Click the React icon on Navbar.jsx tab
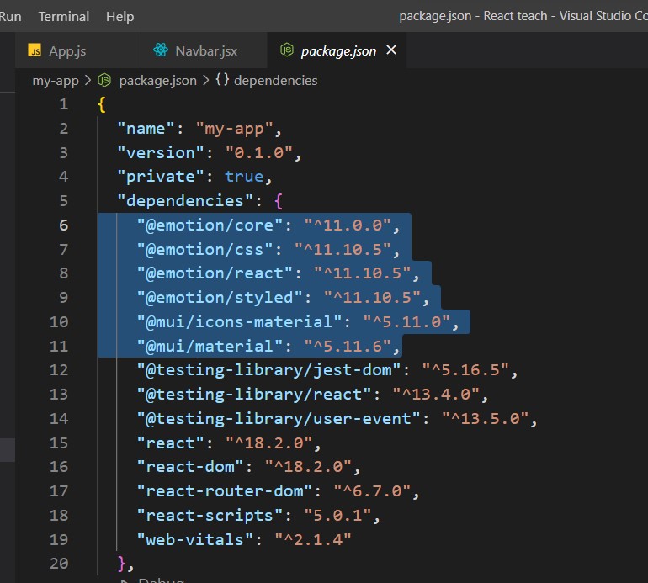Image resolution: width=648 pixels, height=583 pixels. [161, 50]
